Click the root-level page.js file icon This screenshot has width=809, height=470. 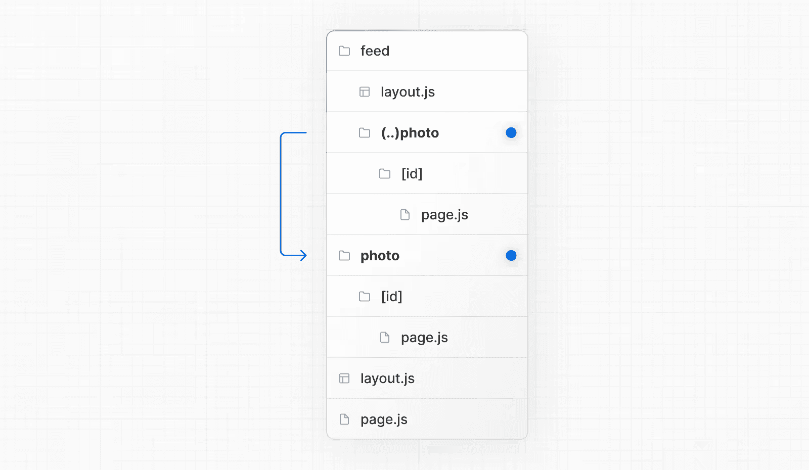(344, 419)
